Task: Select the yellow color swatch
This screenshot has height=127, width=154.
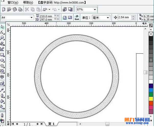Action: click(x=151, y=99)
